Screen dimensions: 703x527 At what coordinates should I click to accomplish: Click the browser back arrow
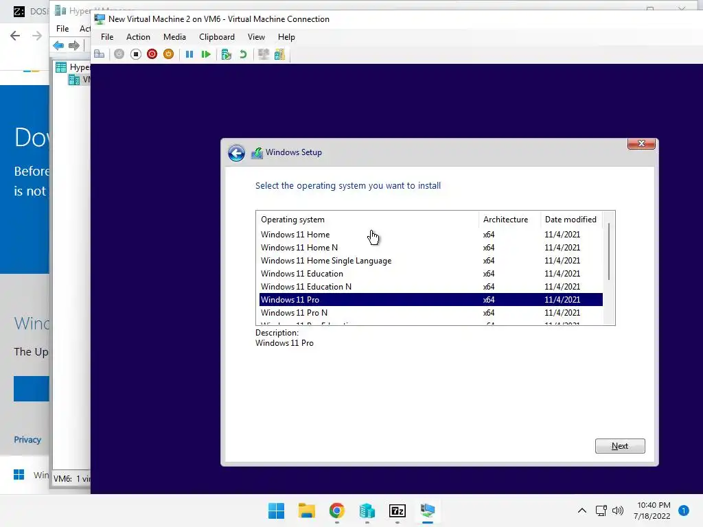15,36
